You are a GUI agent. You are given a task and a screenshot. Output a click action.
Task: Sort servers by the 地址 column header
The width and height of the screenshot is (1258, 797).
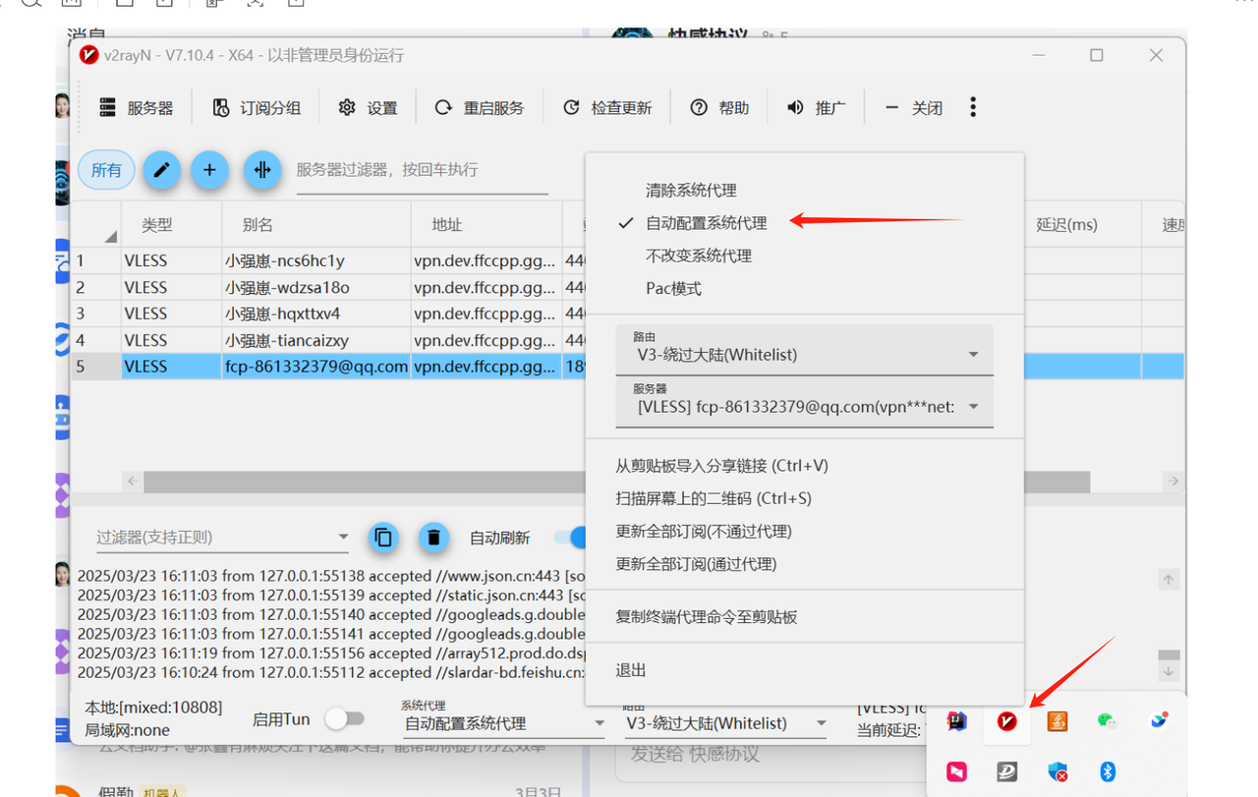tap(486, 225)
